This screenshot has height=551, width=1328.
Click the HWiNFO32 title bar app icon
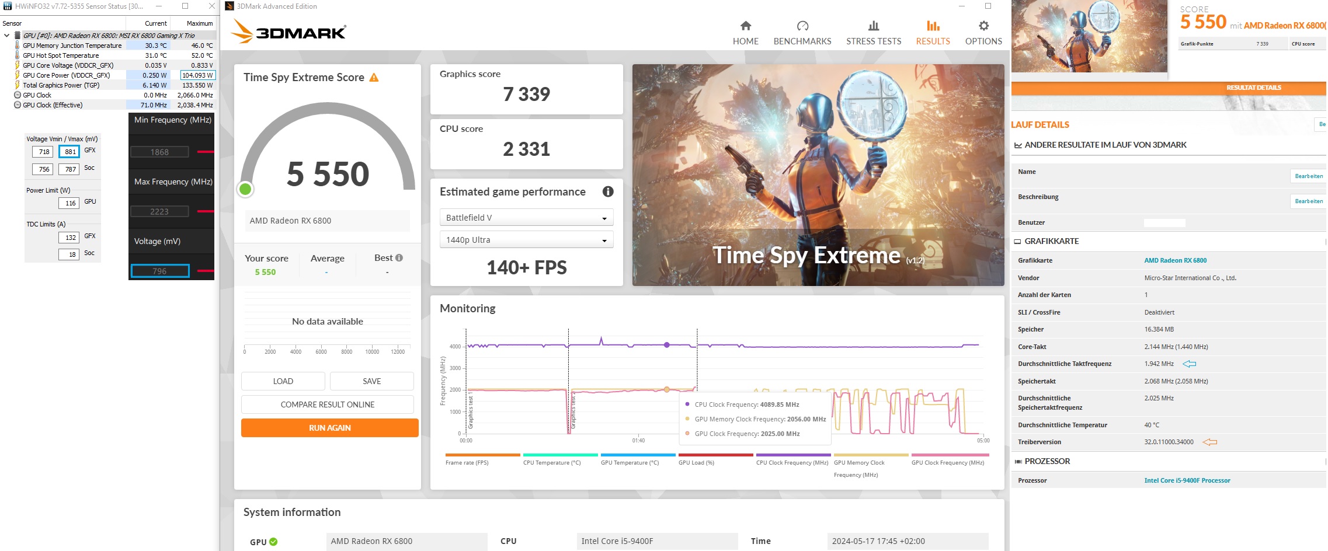click(x=8, y=6)
